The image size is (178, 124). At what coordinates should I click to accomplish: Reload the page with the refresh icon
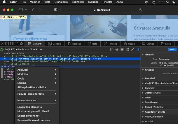click(x=140, y=10)
